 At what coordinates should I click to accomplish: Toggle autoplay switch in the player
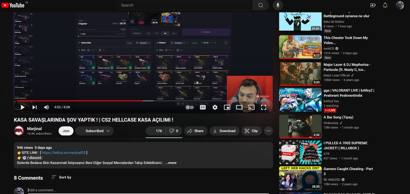pos(190,107)
